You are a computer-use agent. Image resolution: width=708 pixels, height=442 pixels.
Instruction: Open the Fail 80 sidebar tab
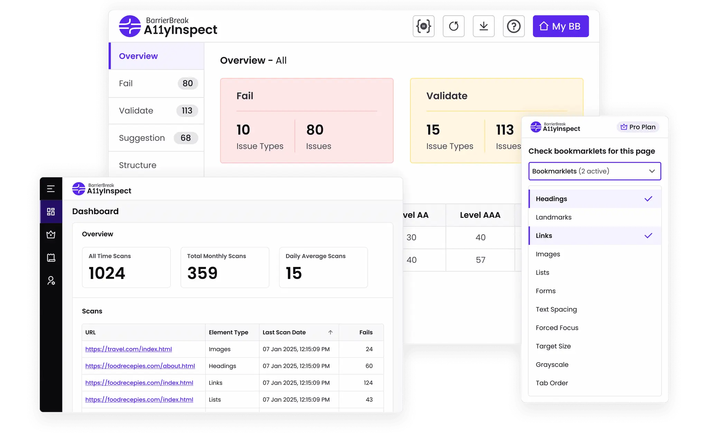pyautogui.click(x=157, y=83)
